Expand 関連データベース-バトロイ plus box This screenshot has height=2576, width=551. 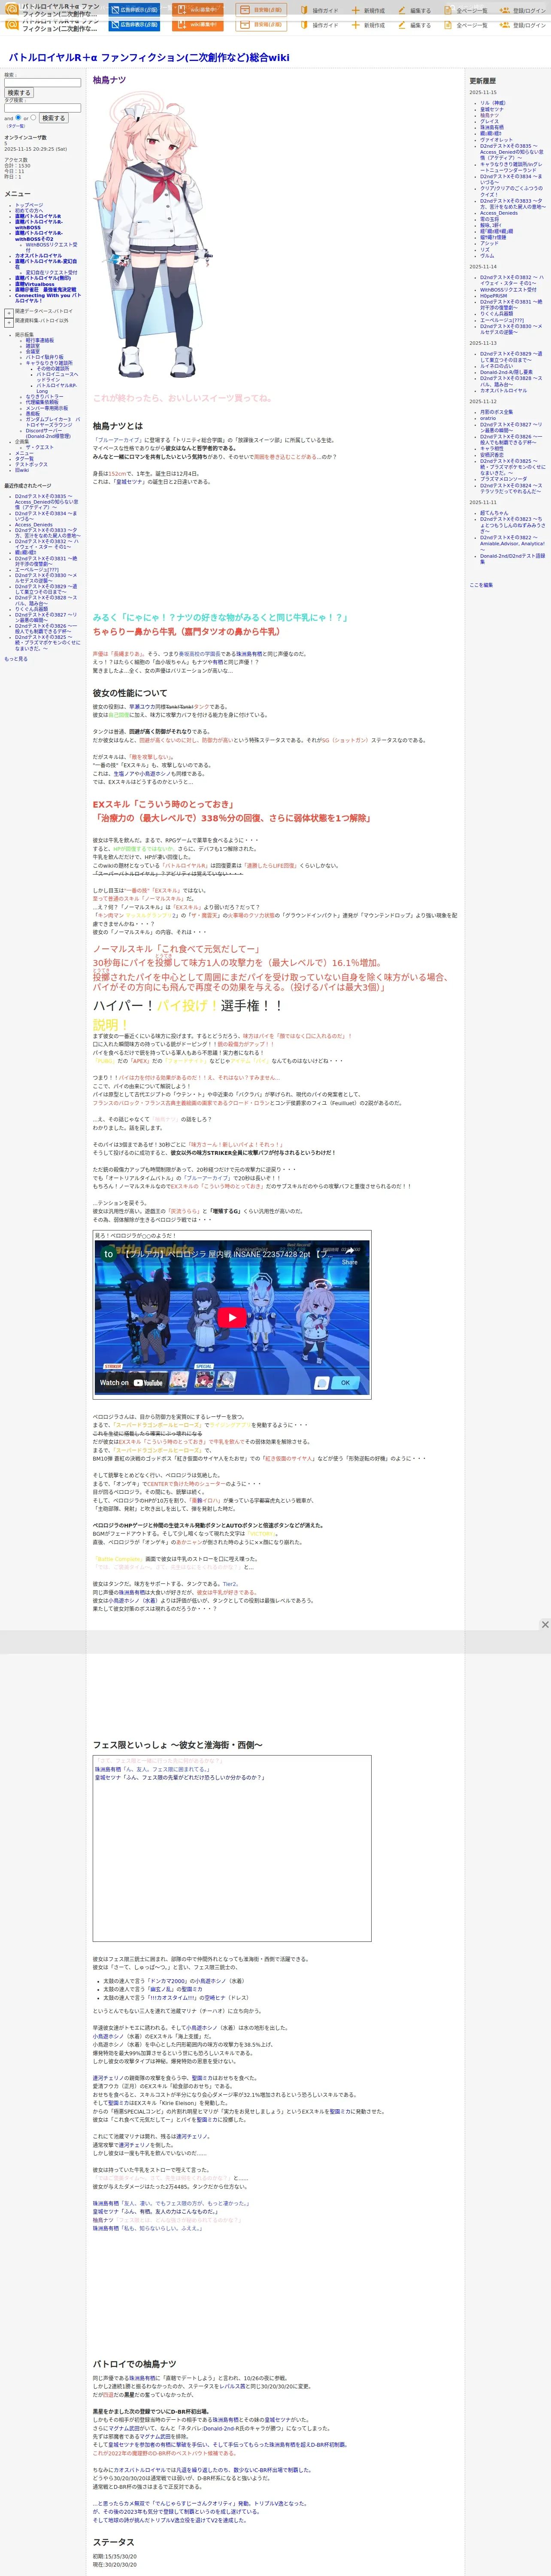click(x=9, y=312)
